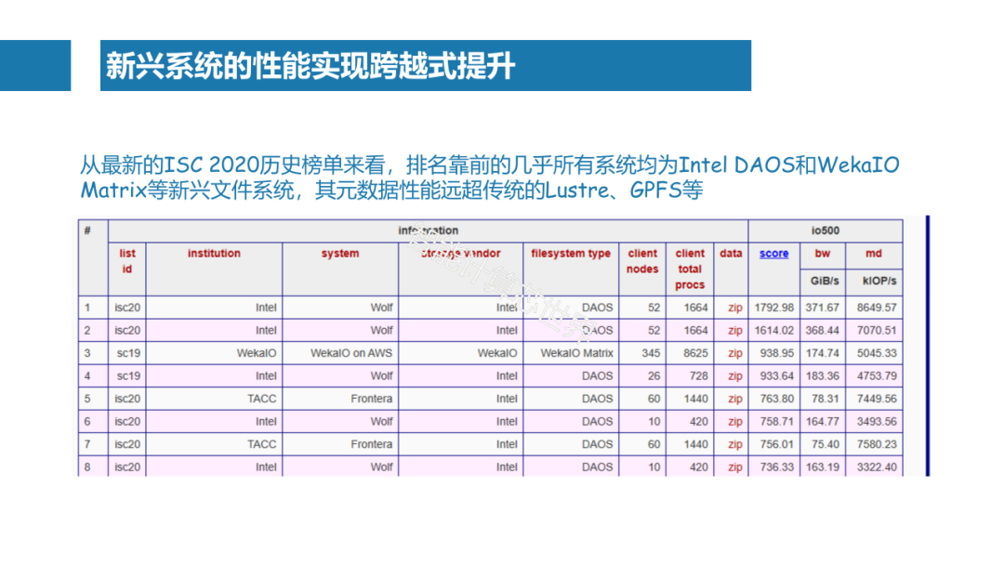This screenshot has width=1004, height=565.
Task: Select the score value 756.01
Action: [776, 444]
